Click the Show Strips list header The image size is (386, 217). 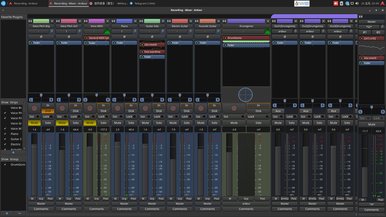(x=13, y=102)
